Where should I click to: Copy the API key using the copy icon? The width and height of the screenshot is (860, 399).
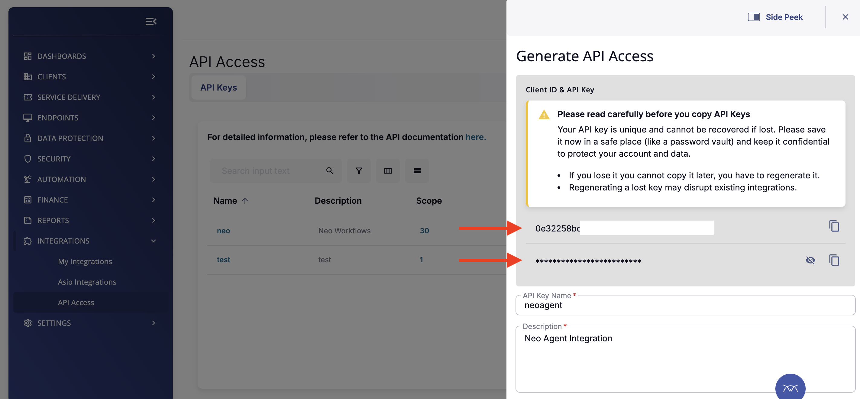tap(834, 260)
